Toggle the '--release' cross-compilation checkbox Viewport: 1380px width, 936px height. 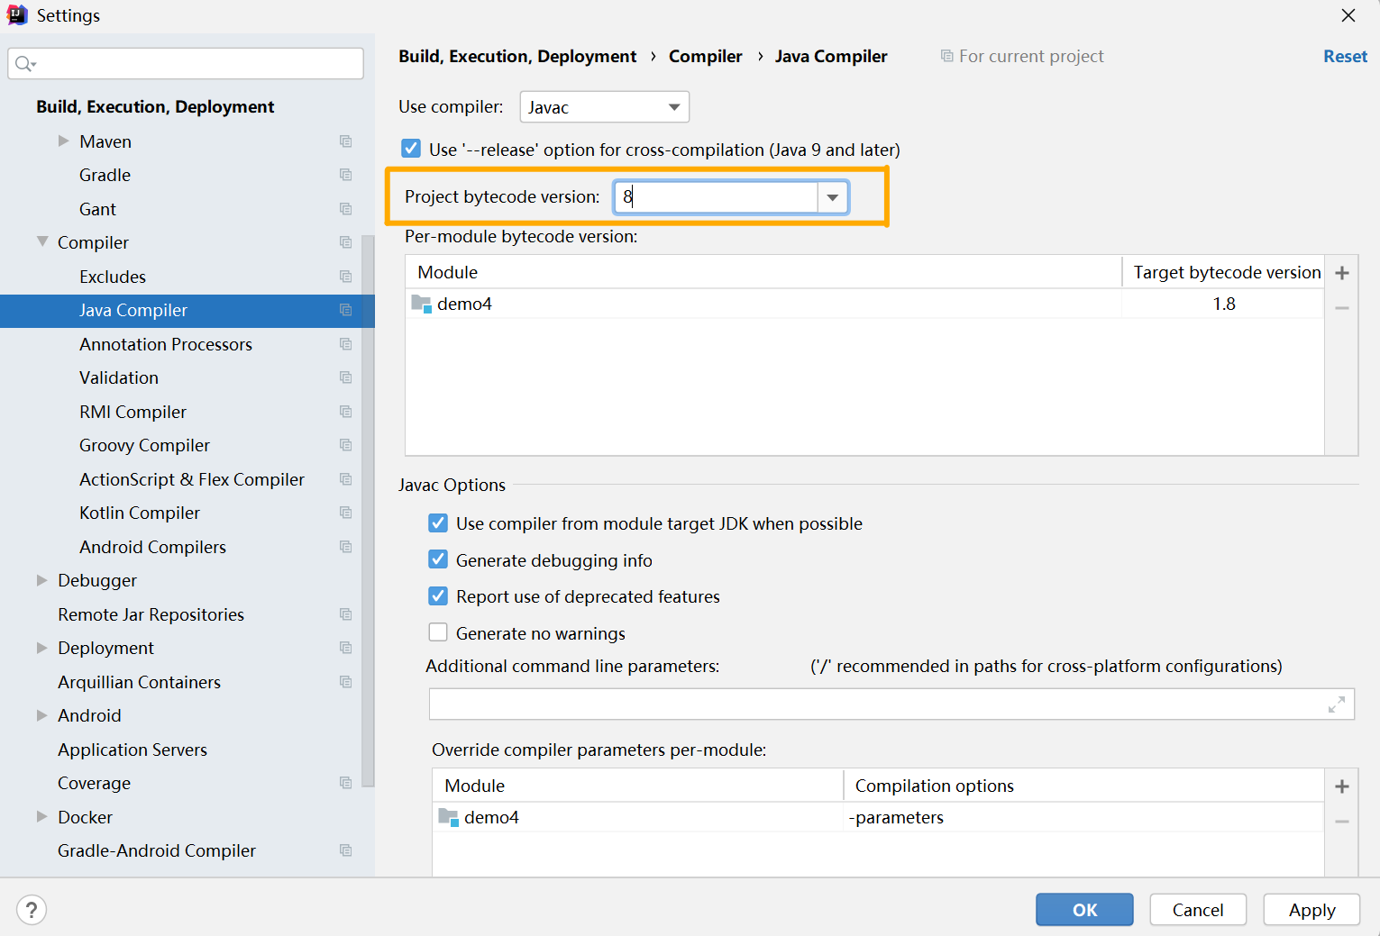coord(411,149)
